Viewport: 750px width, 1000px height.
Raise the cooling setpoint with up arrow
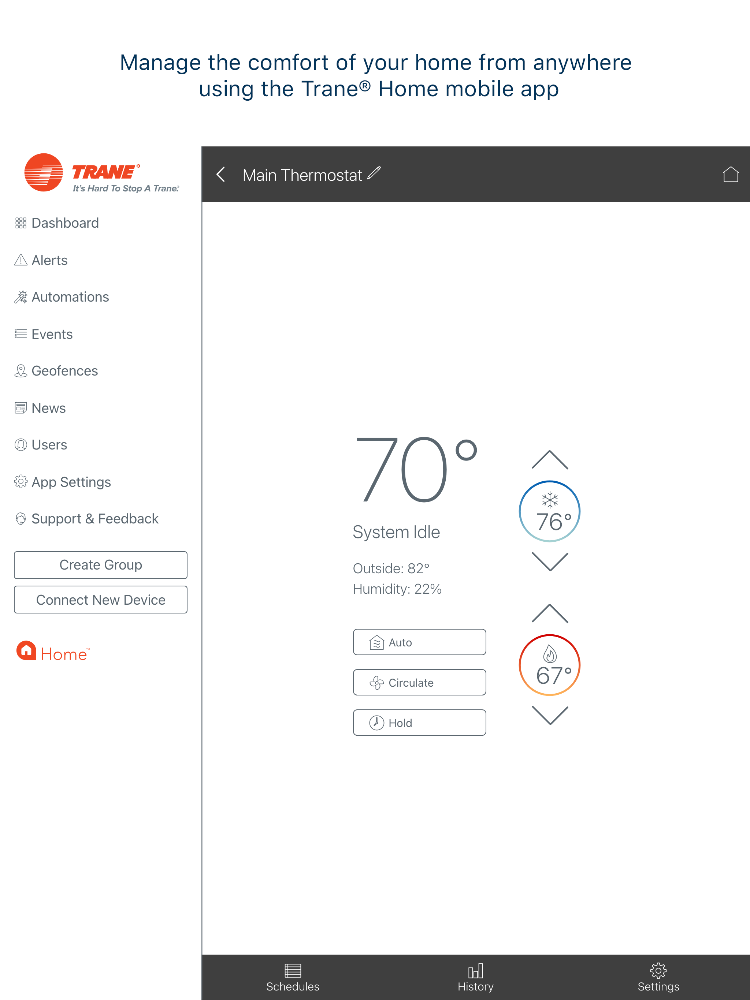(x=550, y=460)
